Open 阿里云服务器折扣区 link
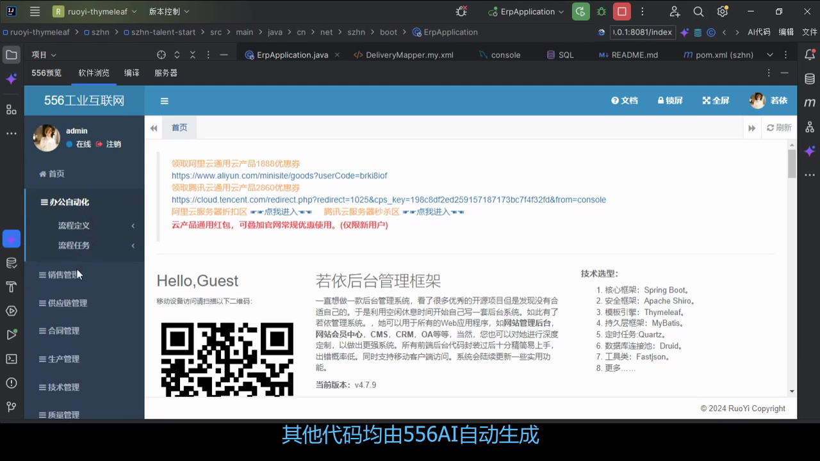Image resolution: width=820 pixels, height=461 pixels. pyautogui.click(x=209, y=212)
